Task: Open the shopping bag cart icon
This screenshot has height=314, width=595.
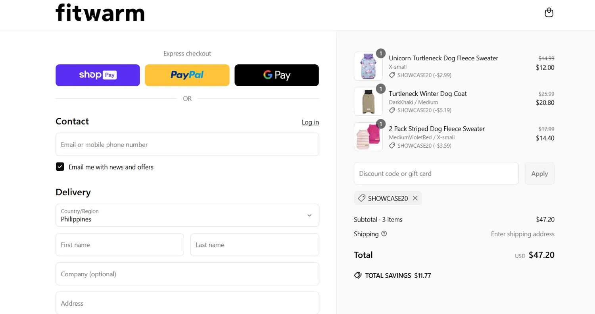Action: pyautogui.click(x=549, y=13)
